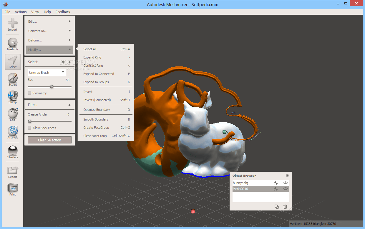Activate the Select tool in sidebar
This screenshot has width=365, height=229.
(12, 62)
